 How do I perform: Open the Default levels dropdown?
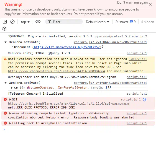pos(98,22)
